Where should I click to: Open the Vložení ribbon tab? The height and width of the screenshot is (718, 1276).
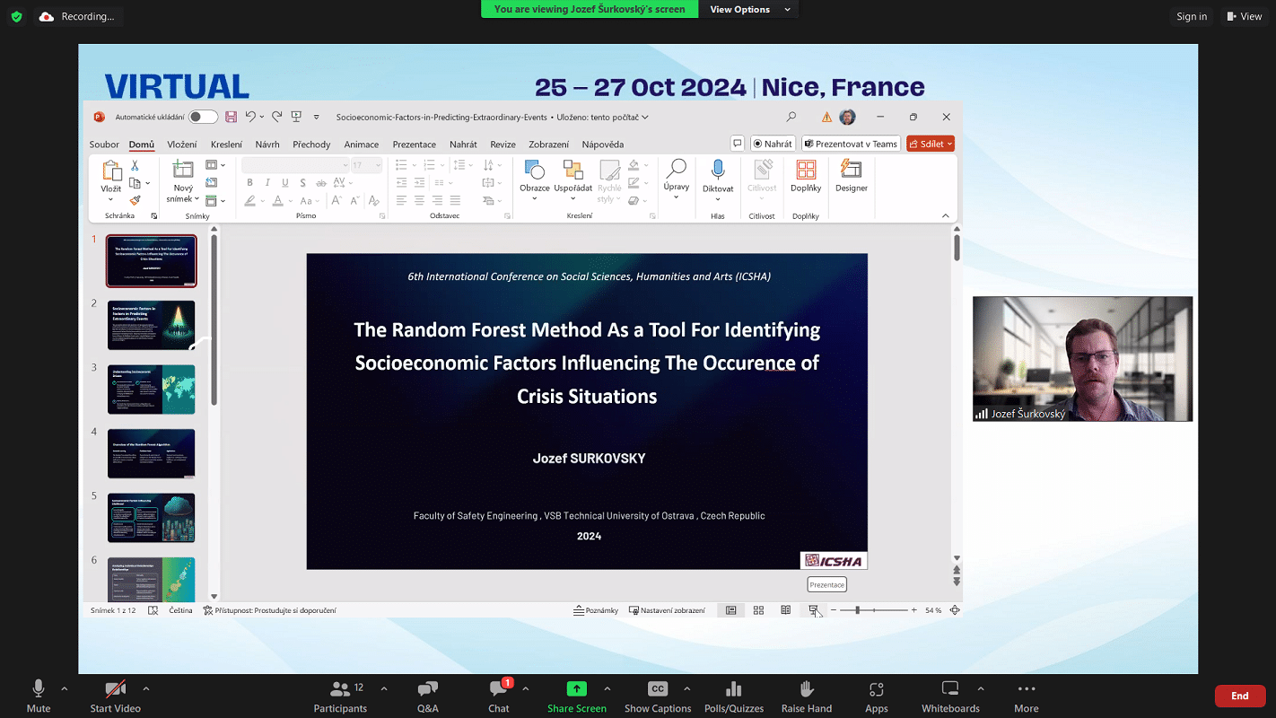tap(182, 144)
